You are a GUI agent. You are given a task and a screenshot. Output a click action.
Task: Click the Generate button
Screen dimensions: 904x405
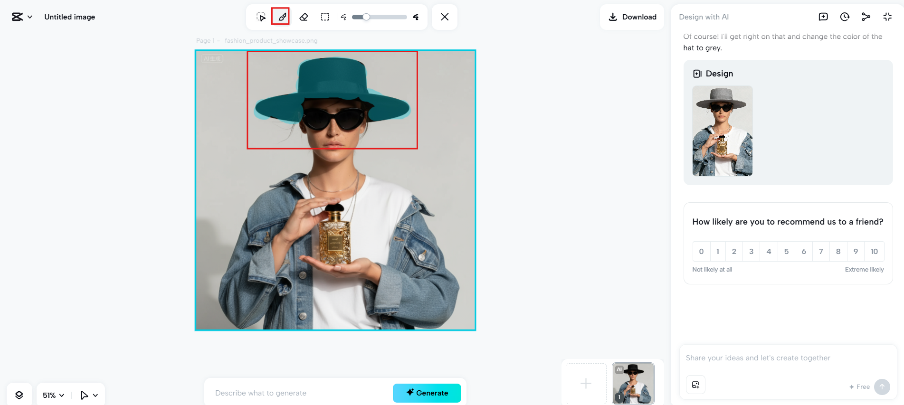click(x=427, y=393)
